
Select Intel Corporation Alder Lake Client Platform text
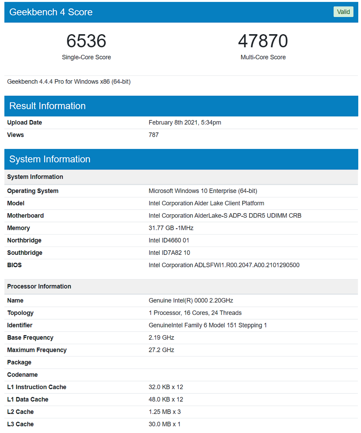tap(206, 203)
